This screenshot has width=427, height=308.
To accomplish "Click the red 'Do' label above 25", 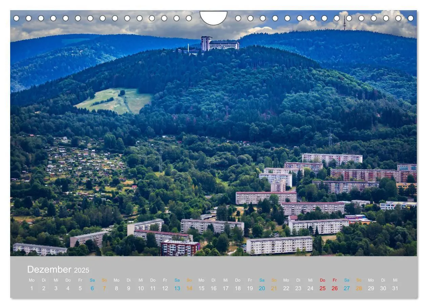I will pyautogui.click(x=323, y=280).
